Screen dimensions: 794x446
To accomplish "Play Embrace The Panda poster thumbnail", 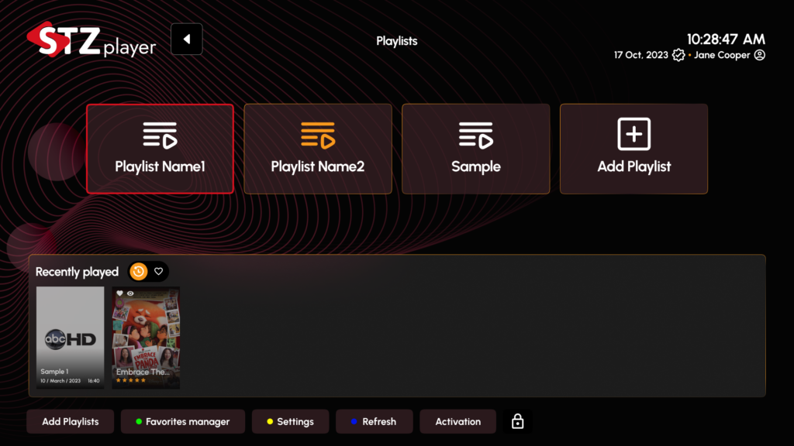I will [x=146, y=338].
